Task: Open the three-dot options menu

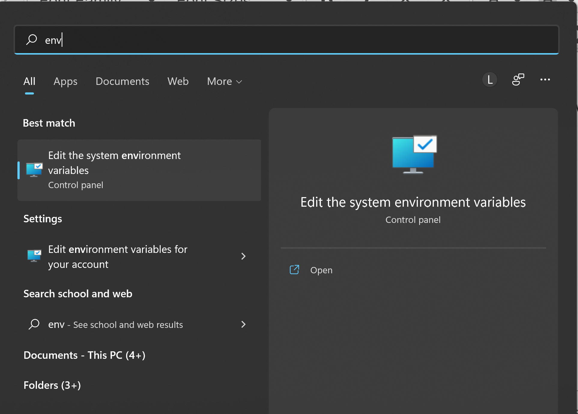Action: [545, 80]
